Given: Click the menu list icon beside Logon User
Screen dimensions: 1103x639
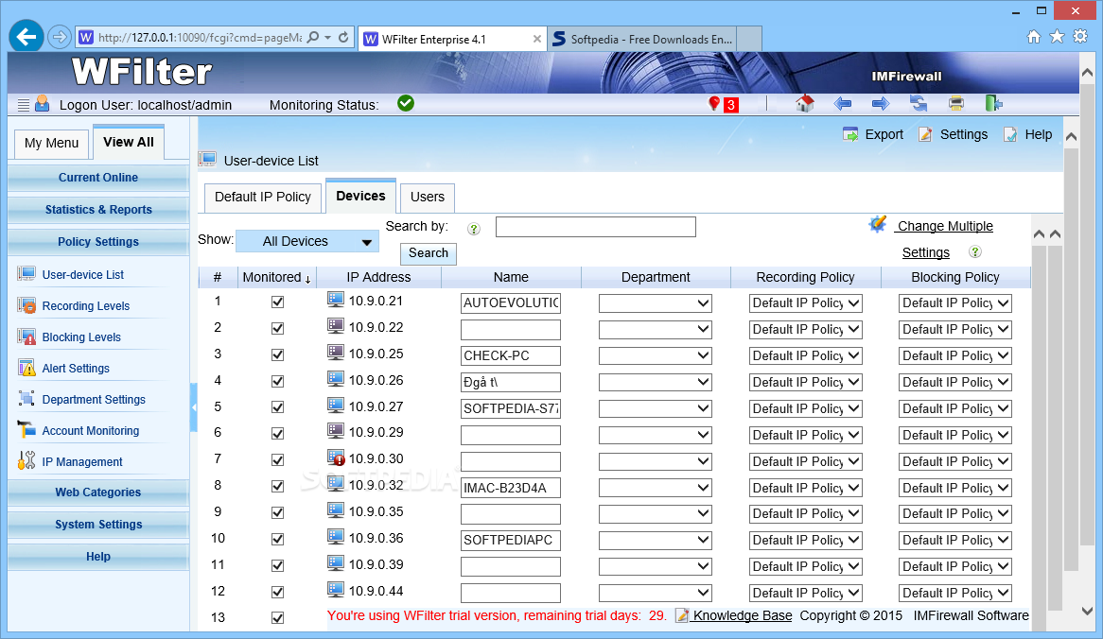Looking at the screenshot, I should click(x=24, y=106).
